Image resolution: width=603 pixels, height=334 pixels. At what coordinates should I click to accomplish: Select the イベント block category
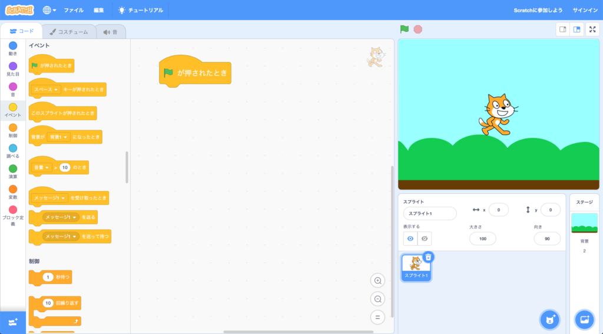click(x=13, y=110)
